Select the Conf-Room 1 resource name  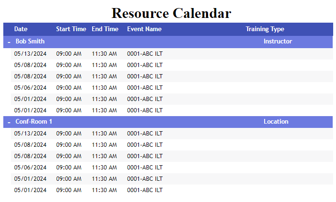pos(34,122)
